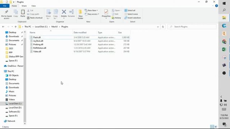Sort by the Size column header
The height and width of the screenshot is (129, 230).
click(x=124, y=33)
